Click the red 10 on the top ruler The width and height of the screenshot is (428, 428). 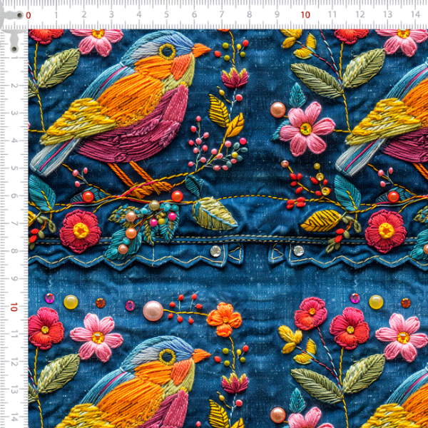[305, 15]
